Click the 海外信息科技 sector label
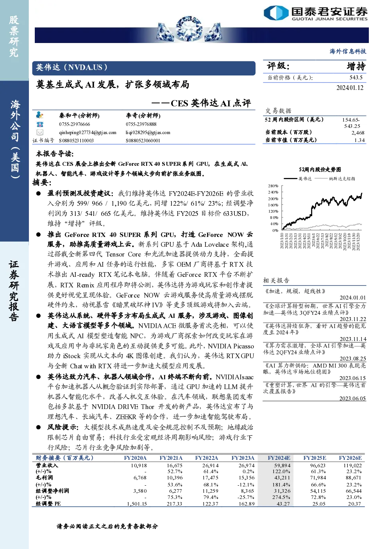Viewport: 388px width, 549px height. pyautogui.click(x=348, y=51)
